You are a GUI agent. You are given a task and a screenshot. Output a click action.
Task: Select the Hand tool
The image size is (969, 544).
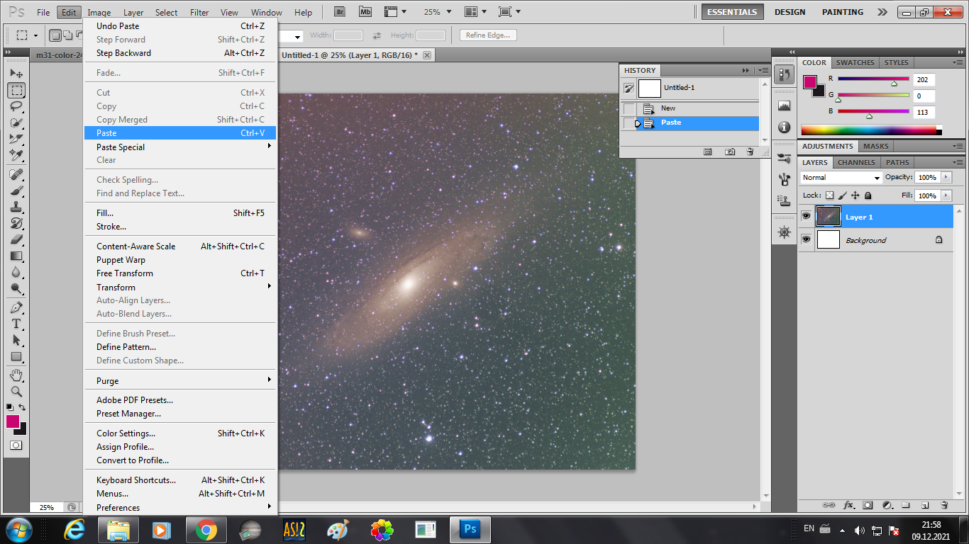coord(16,375)
